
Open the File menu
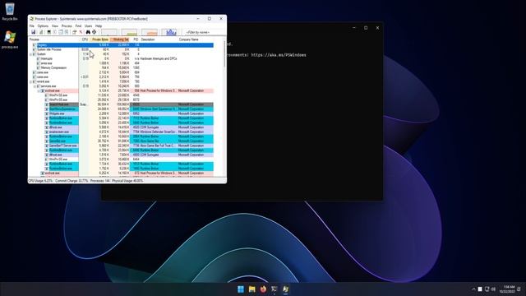(32, 25)
